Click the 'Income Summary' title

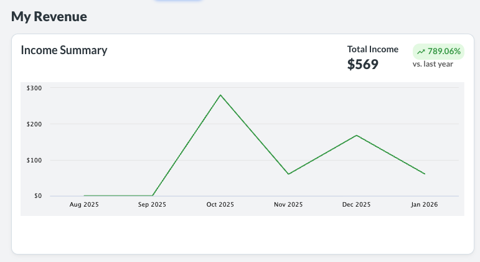[x=64, y=50]
